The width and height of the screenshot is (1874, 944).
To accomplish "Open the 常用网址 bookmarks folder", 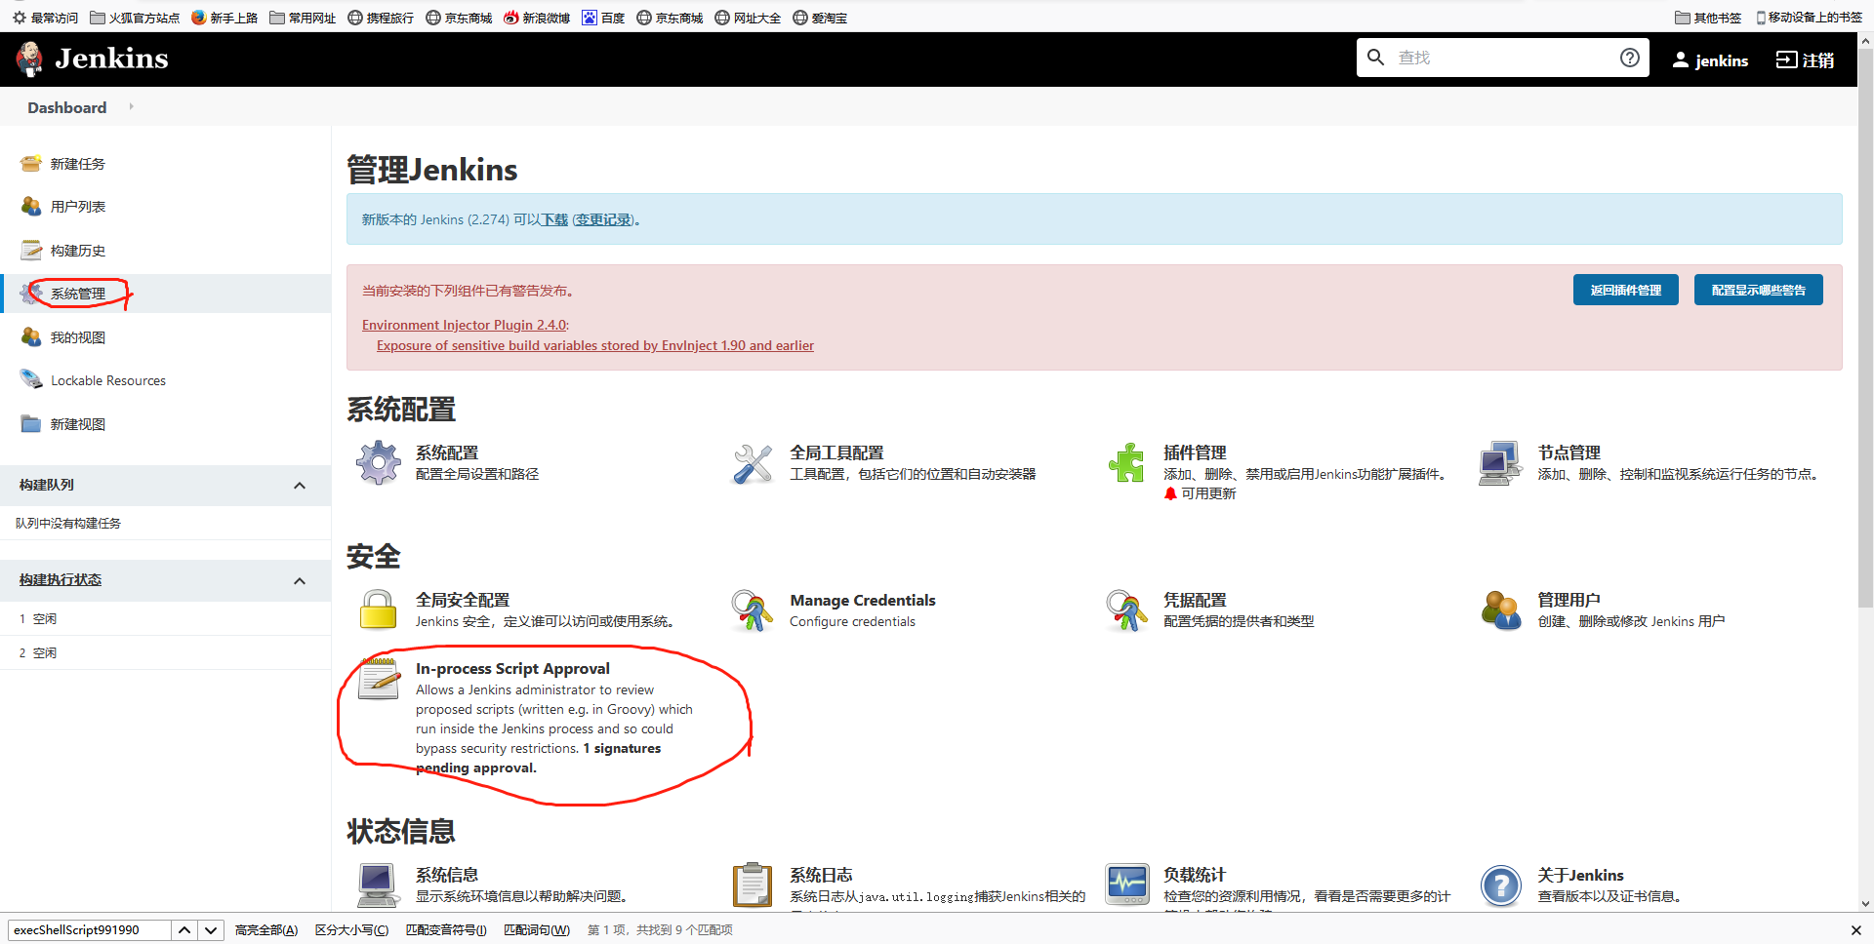I will (302, 17).
